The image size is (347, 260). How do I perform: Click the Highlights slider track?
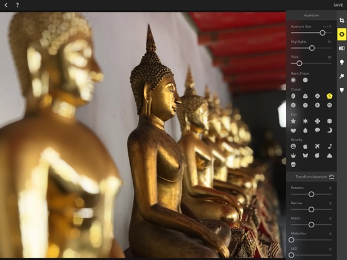[311, 48]
